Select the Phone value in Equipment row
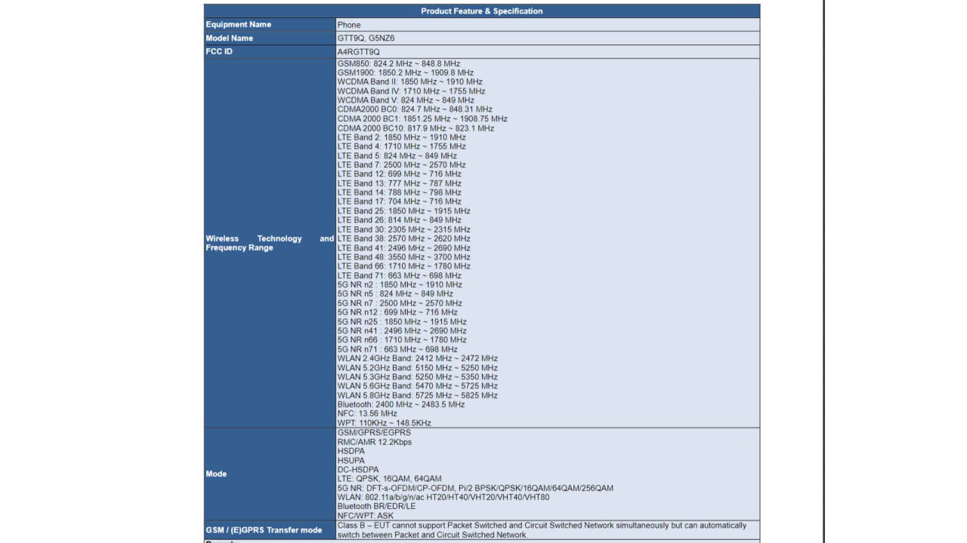The height and width of the screenshot is (543, 967). (x=349, y=25)
